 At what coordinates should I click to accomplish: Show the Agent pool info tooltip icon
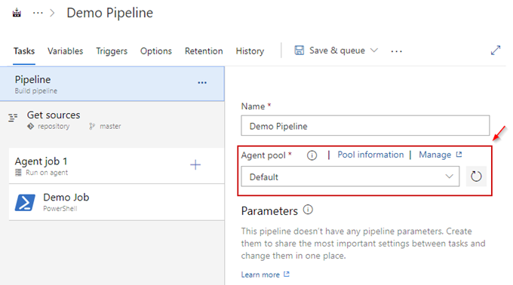(312, 155)
